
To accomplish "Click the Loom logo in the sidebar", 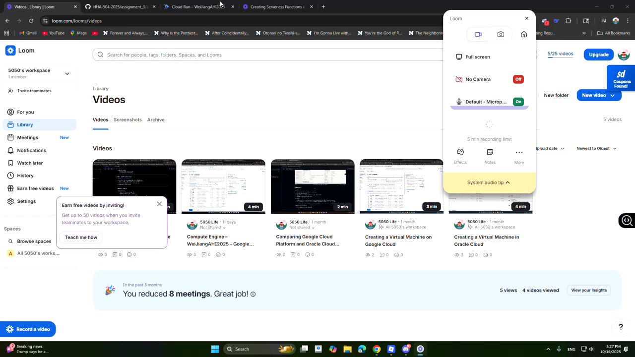I will [20, 51].
